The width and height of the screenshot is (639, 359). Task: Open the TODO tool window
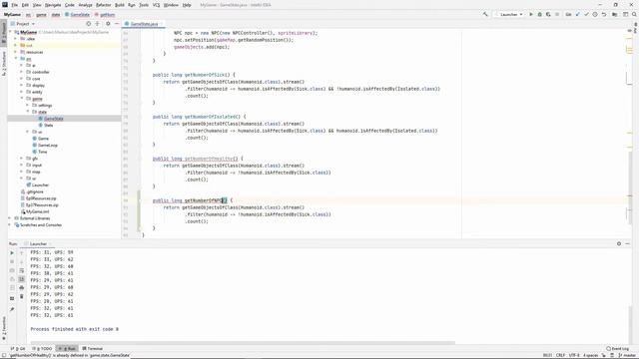42,348
